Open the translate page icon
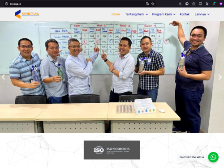 point(147,4)
